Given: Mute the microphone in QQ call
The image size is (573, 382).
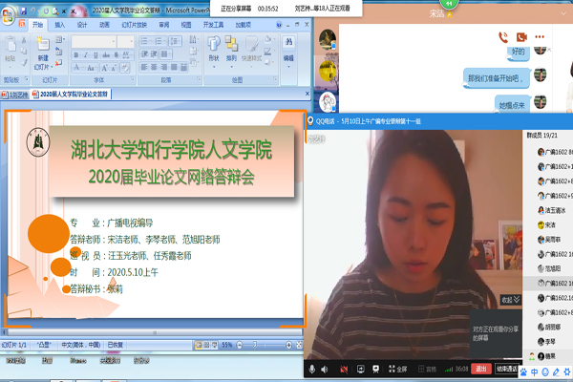Looking at the screenshot, I should pos(310,369).
